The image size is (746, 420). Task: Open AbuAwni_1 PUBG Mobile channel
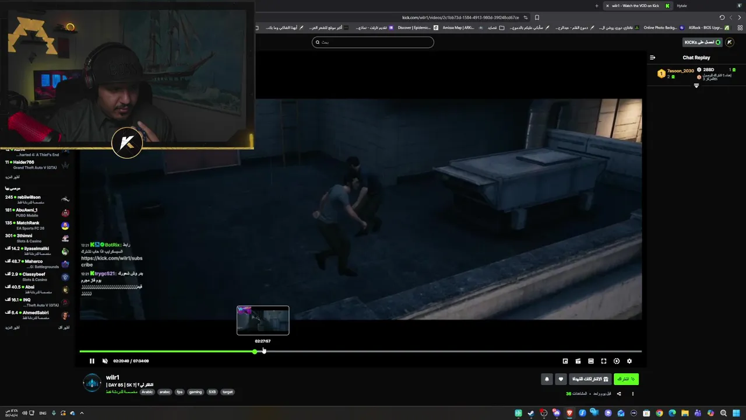pyautogui.click(x=37, y=212)
